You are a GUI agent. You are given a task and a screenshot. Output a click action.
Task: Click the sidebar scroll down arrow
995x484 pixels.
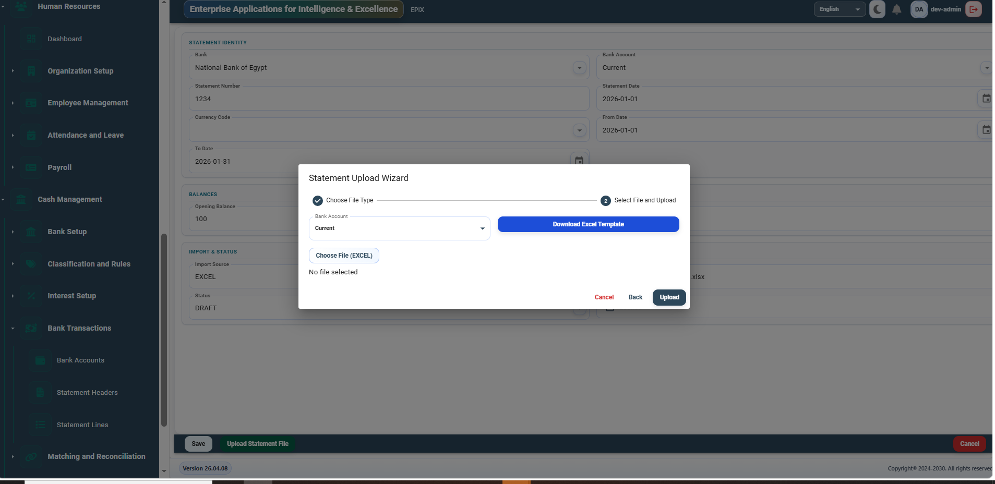[x=164, y=471]
